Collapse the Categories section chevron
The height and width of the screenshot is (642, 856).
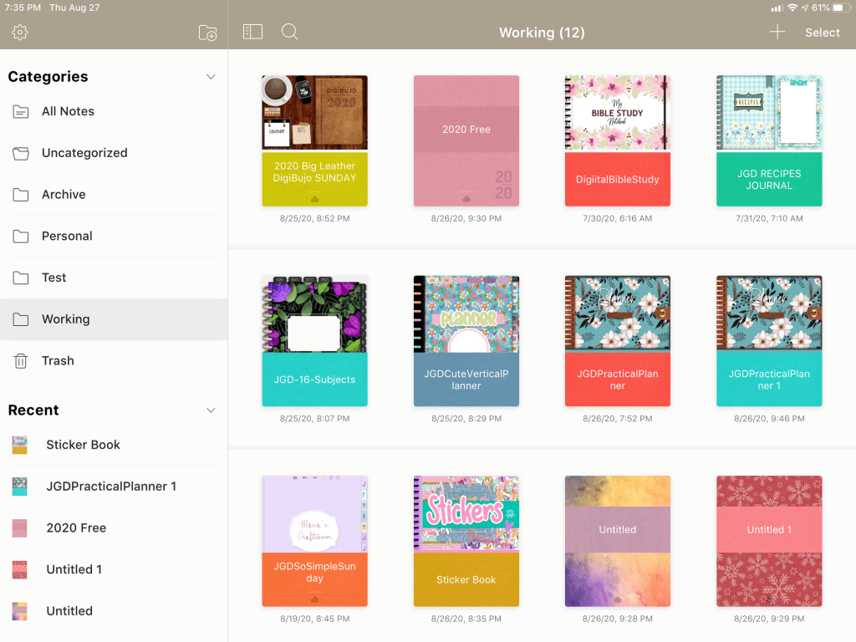point(211,77)
